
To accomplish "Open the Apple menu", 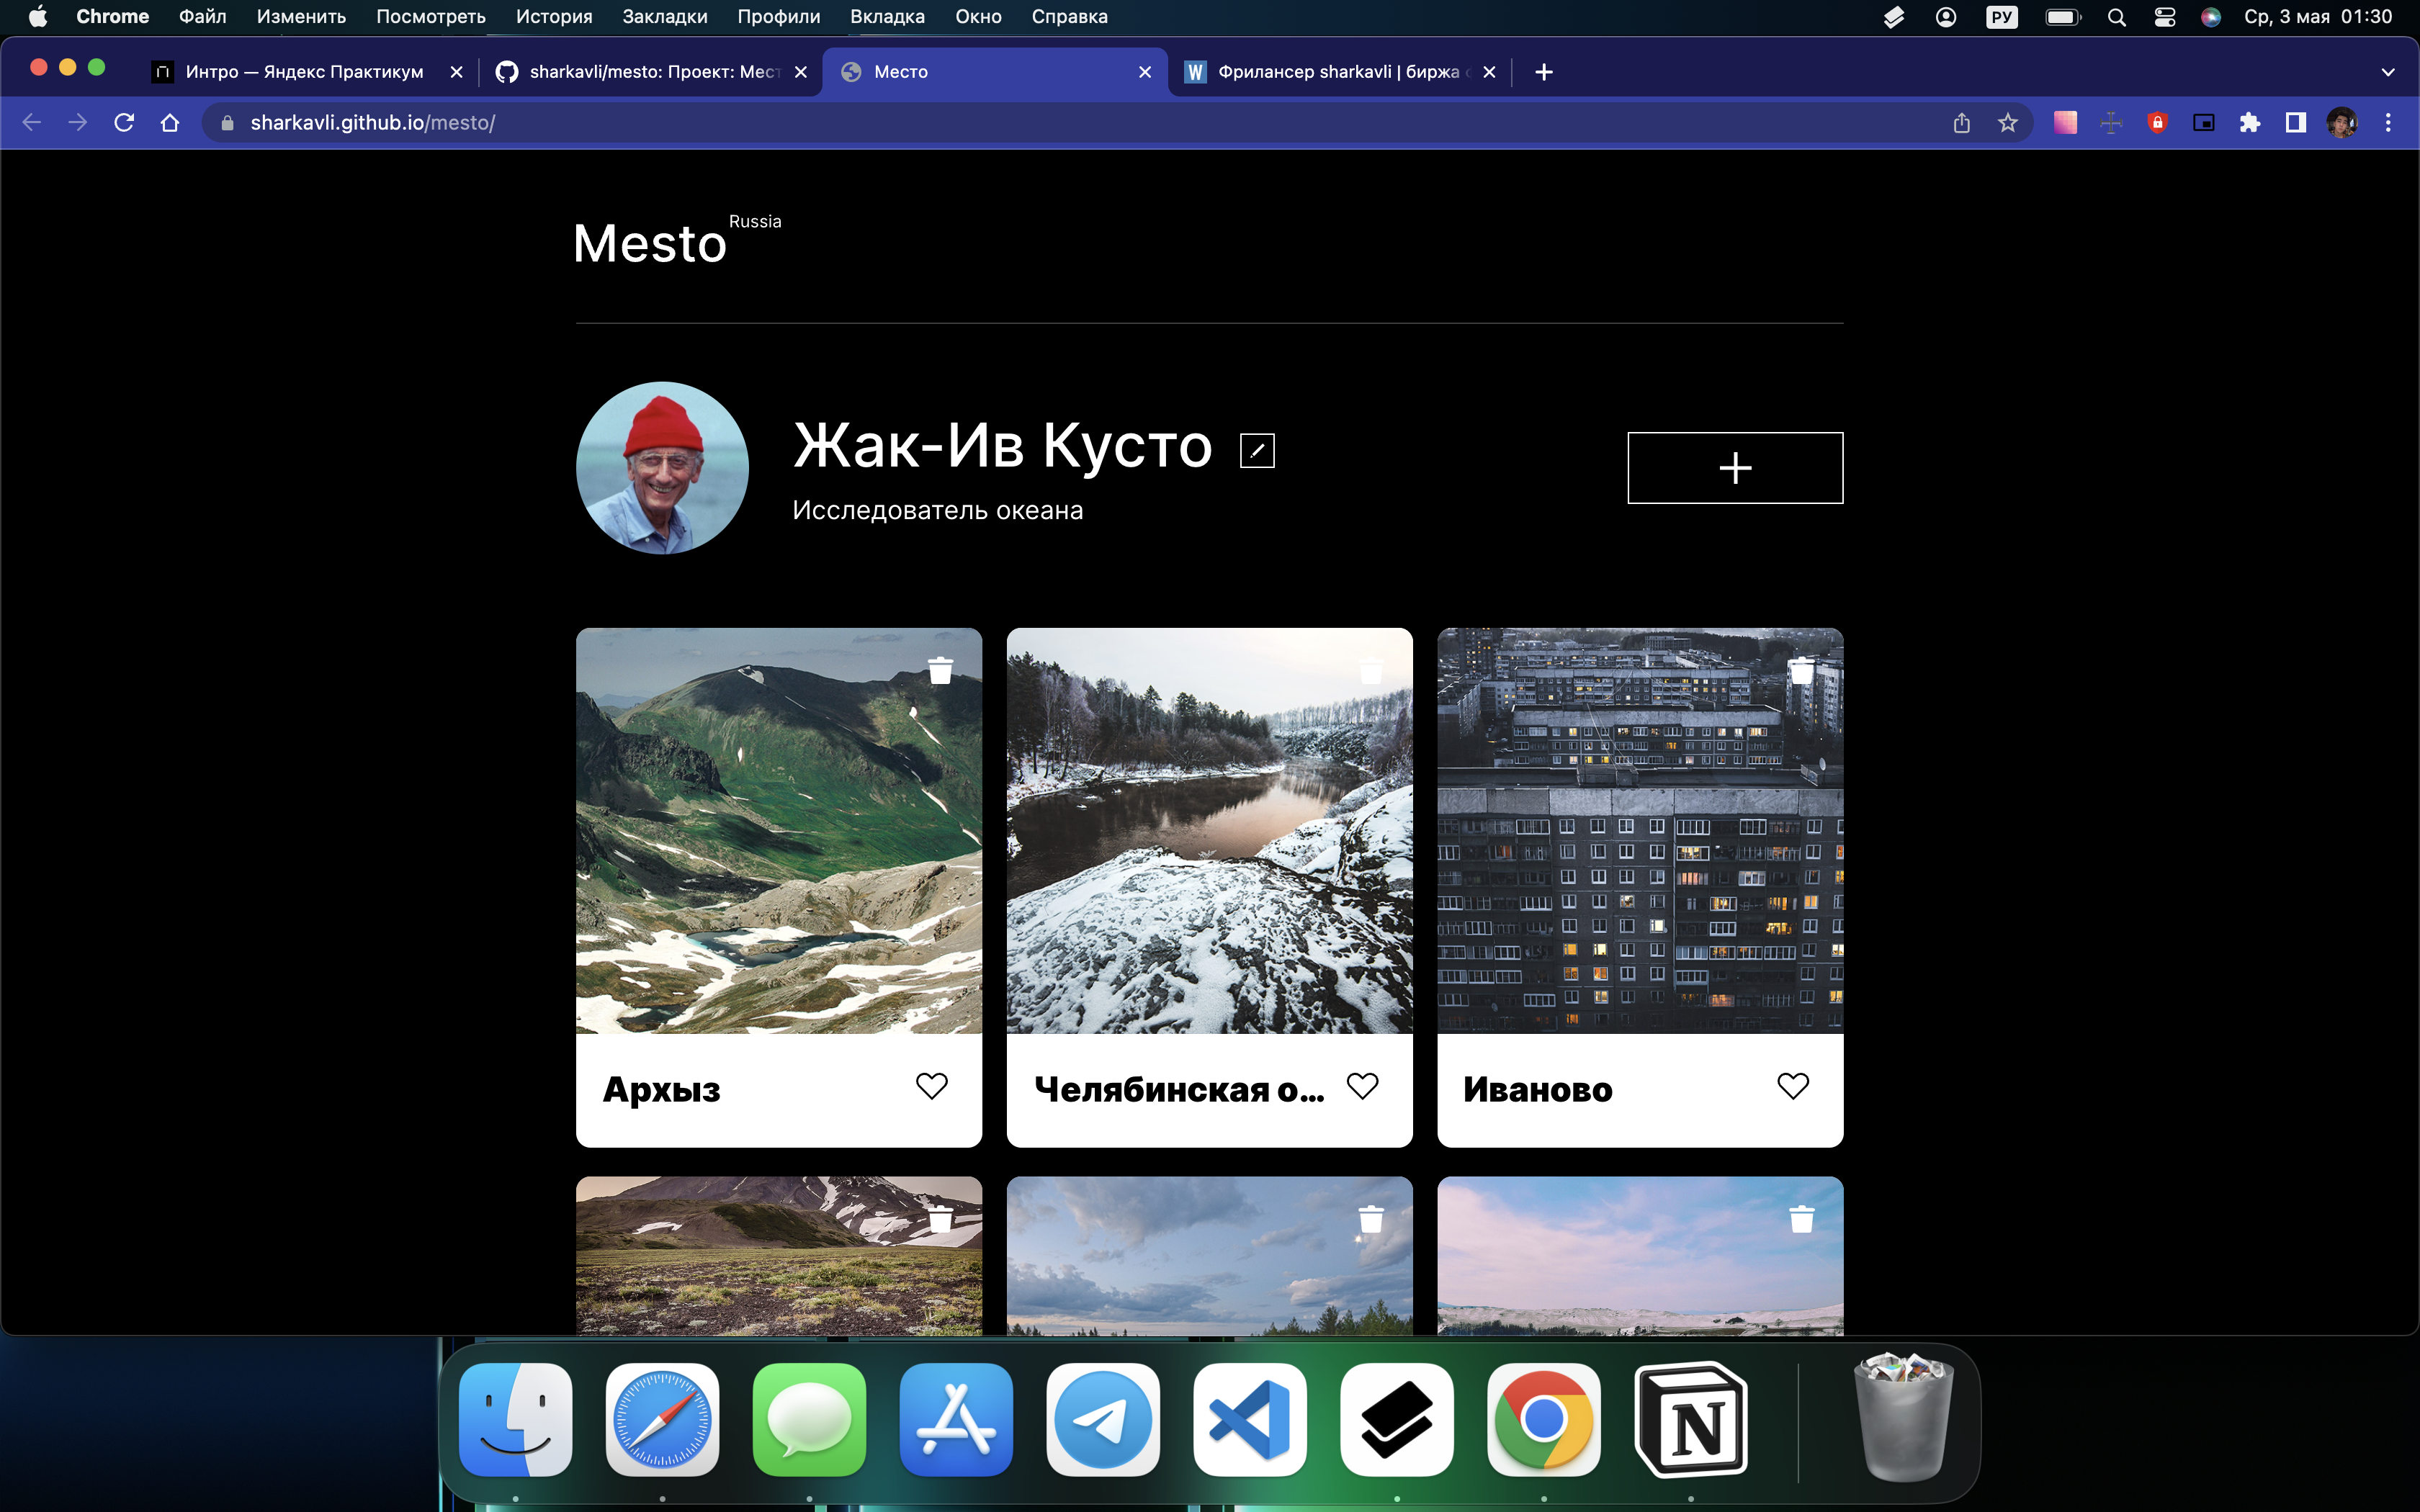I will click(x=38, y=17).
